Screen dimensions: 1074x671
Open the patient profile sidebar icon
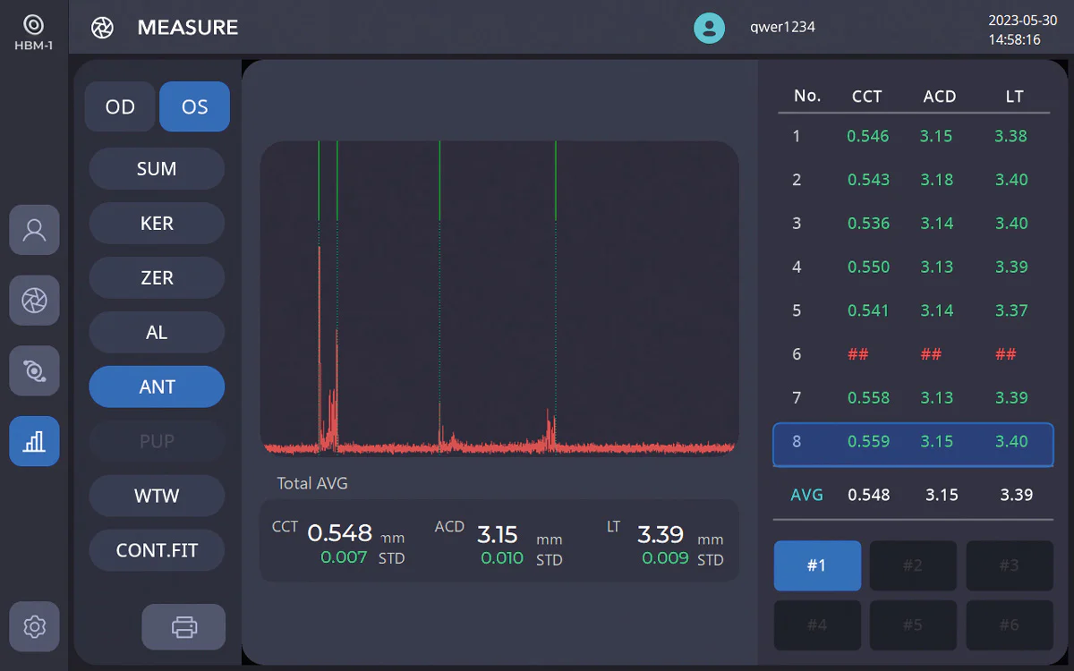34,230
